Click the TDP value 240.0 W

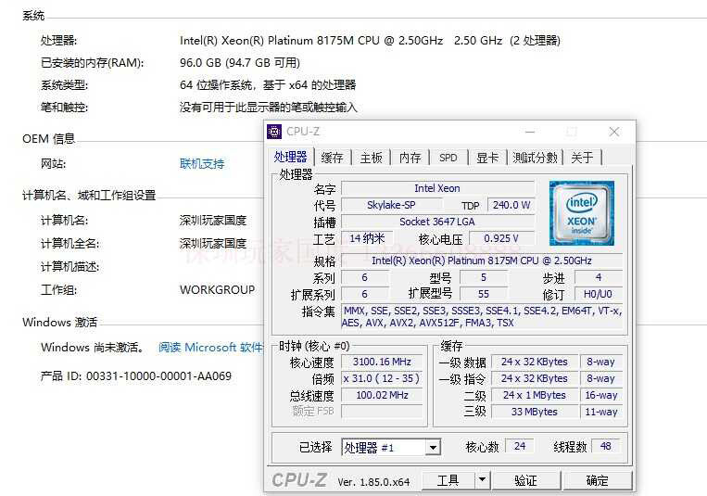(511, 205)
